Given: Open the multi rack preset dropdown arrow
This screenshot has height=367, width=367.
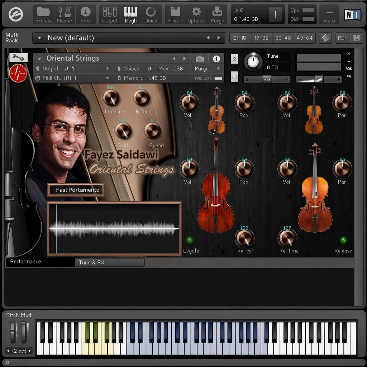Looking at the screenshot, I should pyautogui.click(x=39, y=38).
